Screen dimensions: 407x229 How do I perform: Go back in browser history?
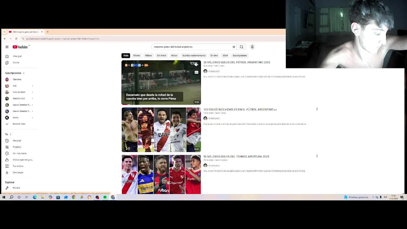tap(5, 38)
